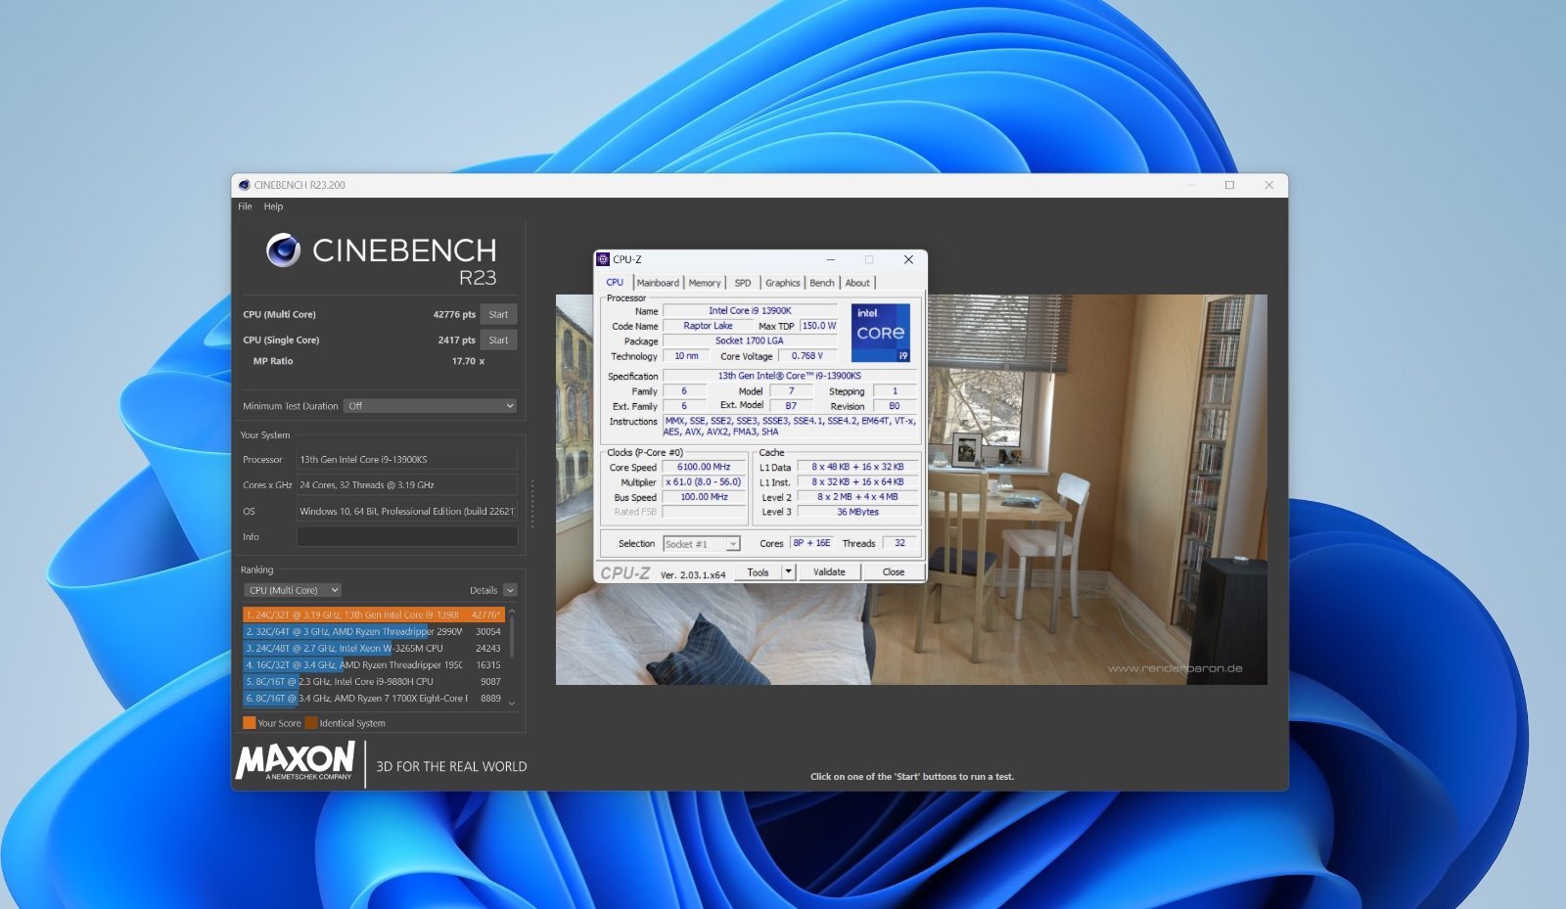Click the OS field showing Windows 10
The width and height of the screenshot is (1566, 909).
point(407,511)
